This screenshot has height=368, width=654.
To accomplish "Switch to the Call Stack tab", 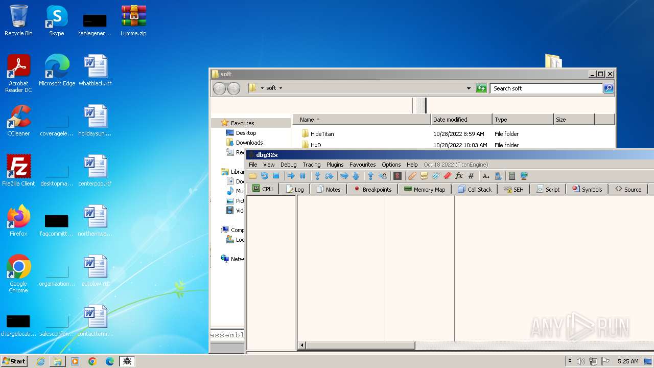I will point(475,189).
